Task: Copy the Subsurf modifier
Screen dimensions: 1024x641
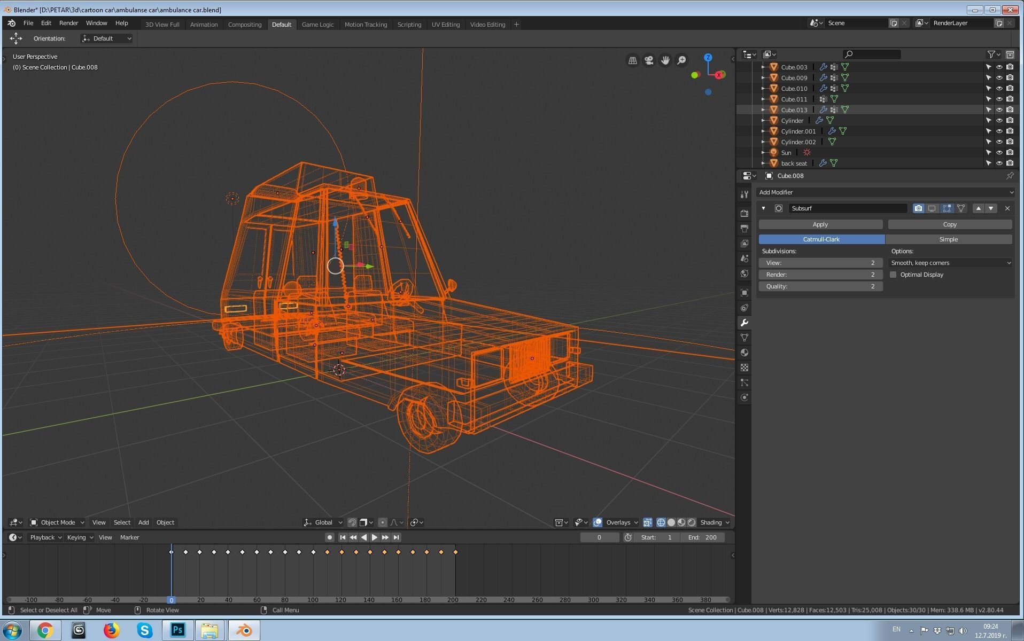Action: [950, 224]
